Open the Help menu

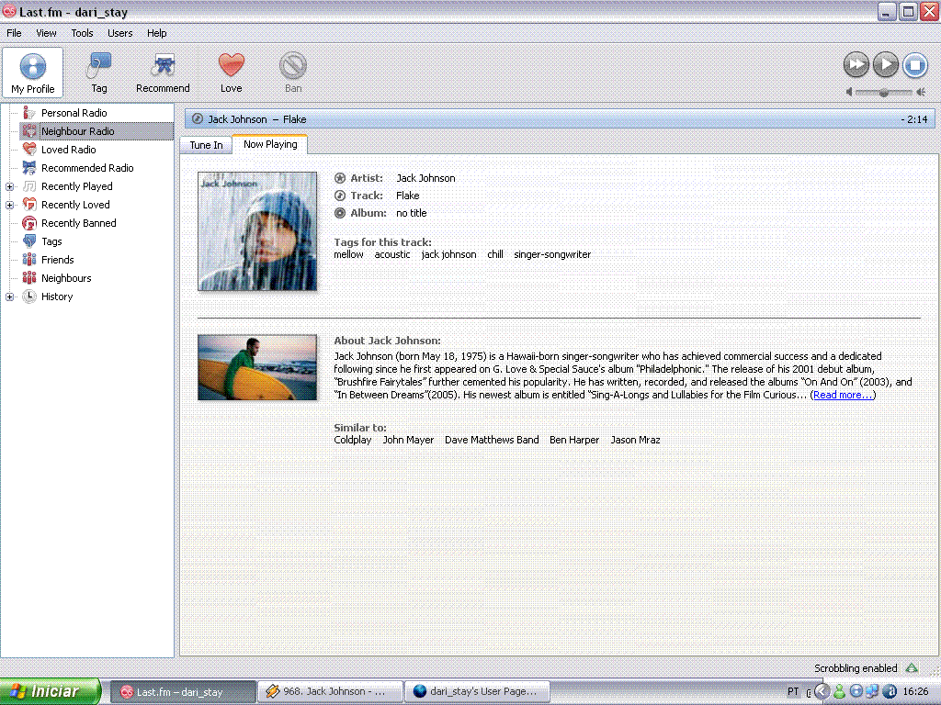point(156,33)
